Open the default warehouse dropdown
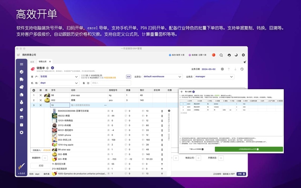Viewport: 301px width, 188px height. (x=162, y=77)
